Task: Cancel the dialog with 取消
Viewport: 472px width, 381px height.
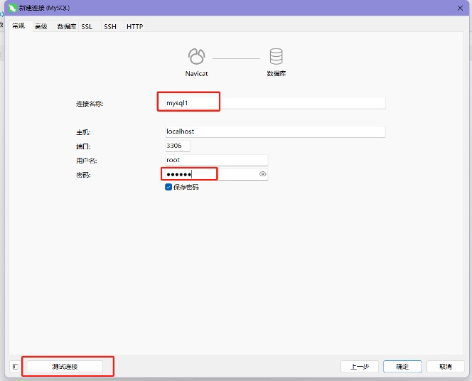Action: 445,367
